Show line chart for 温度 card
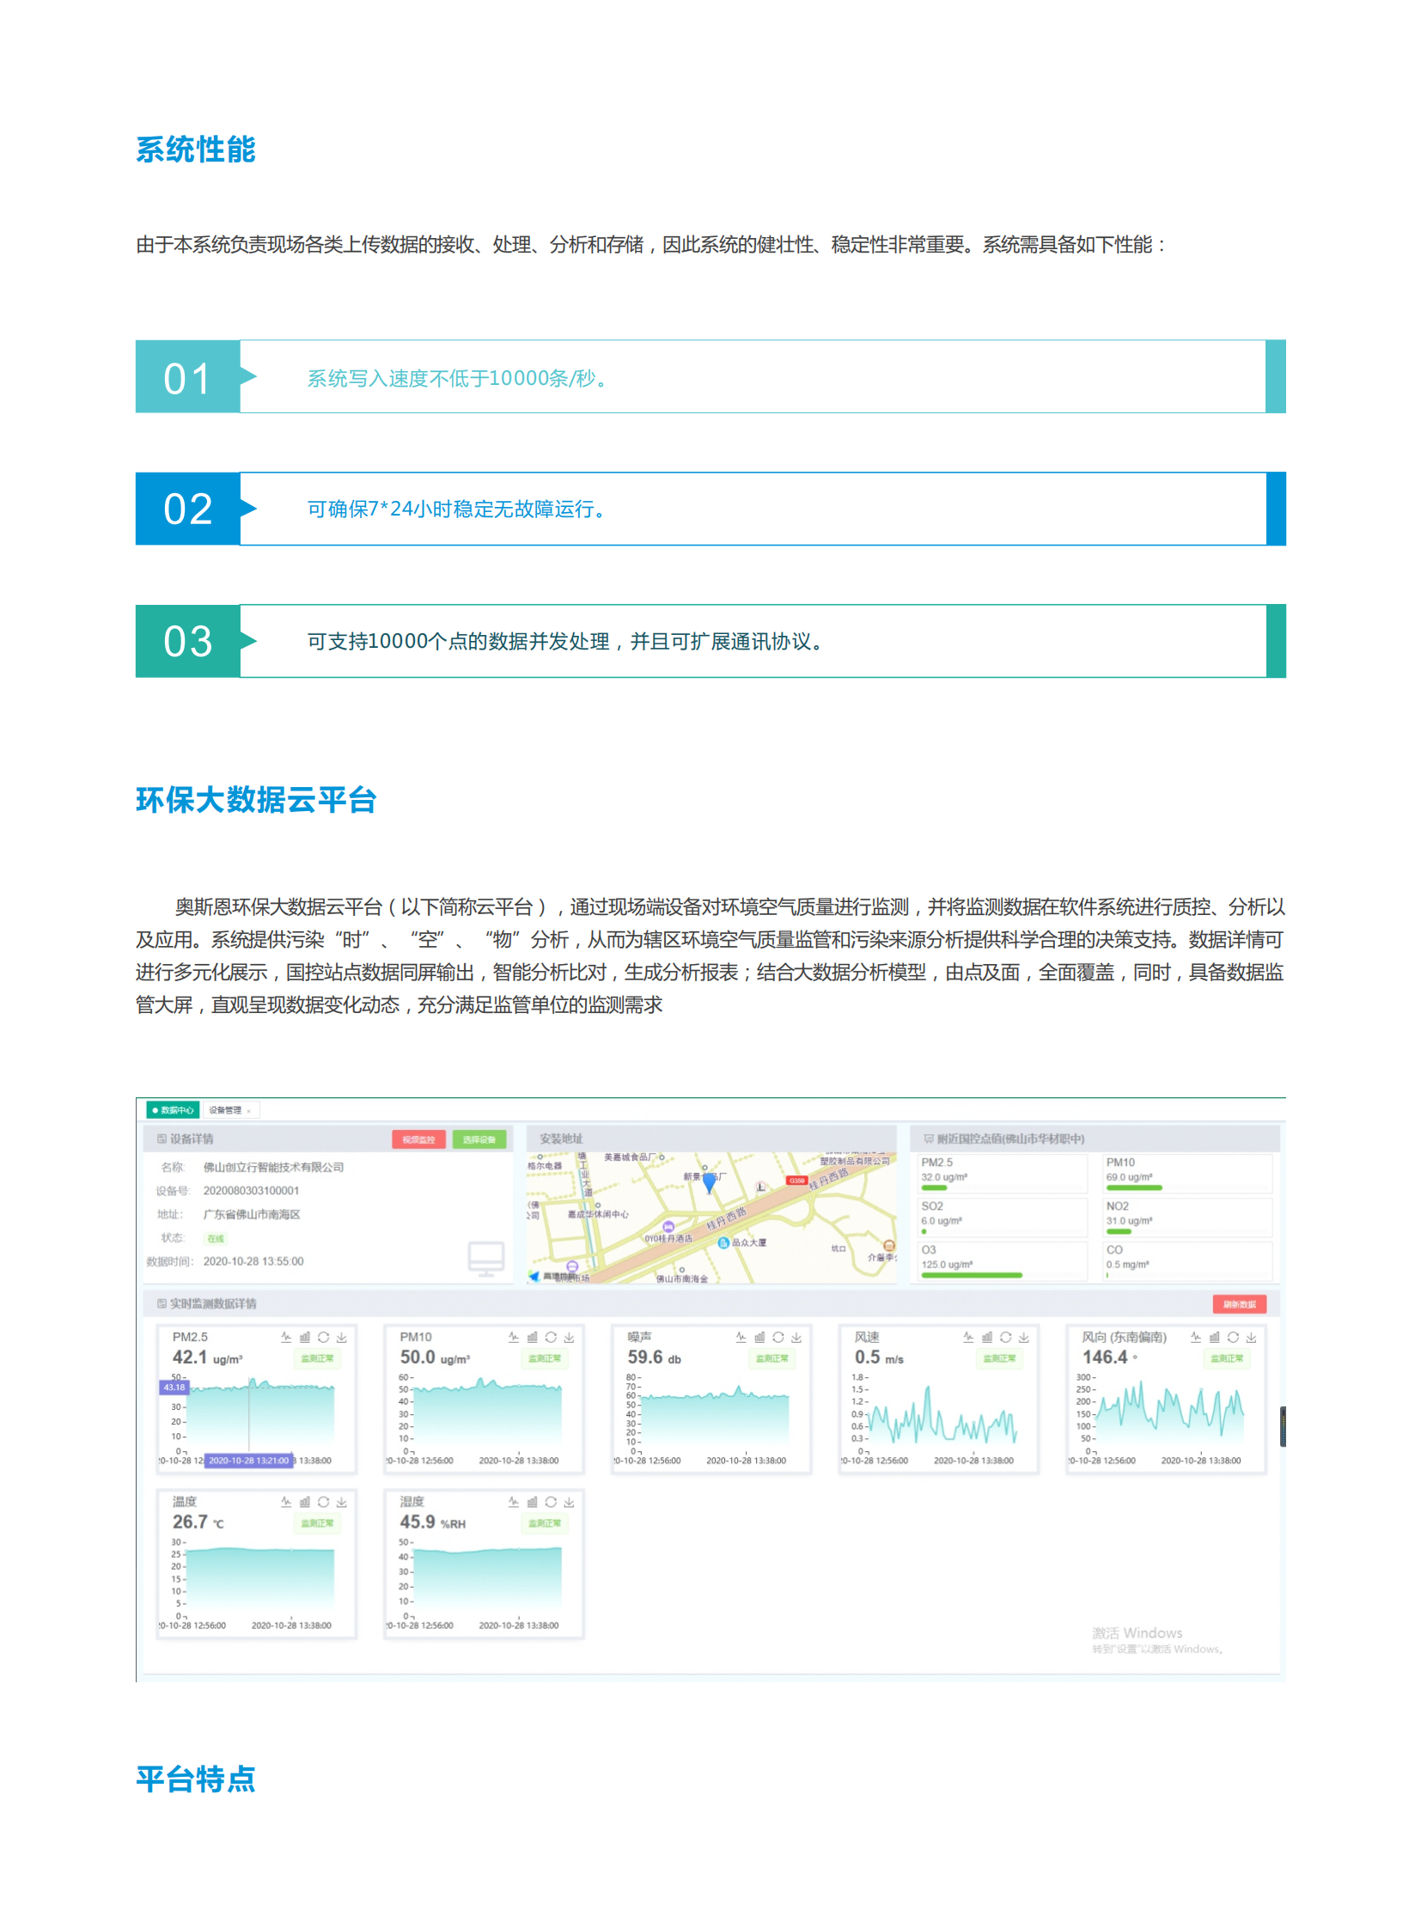 point(285,1500)
